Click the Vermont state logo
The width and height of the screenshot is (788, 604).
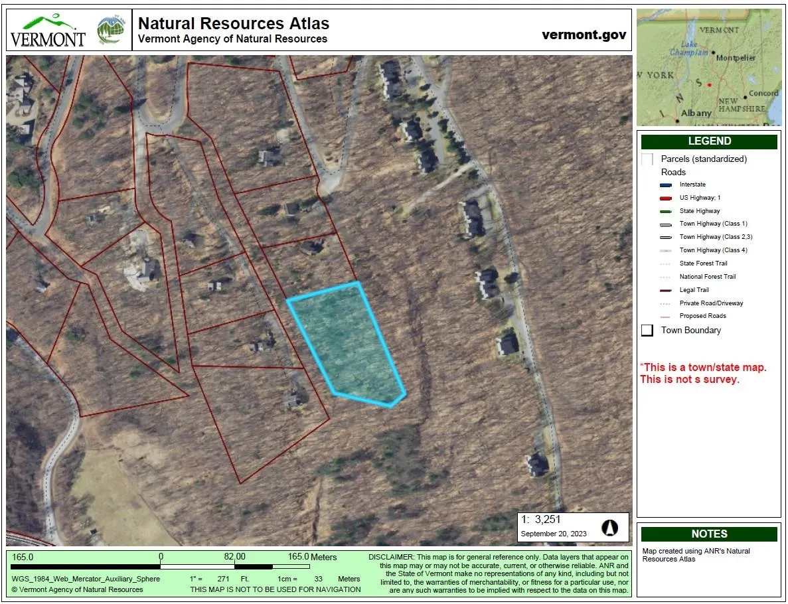pyautogui.click(x=48, y=32)
